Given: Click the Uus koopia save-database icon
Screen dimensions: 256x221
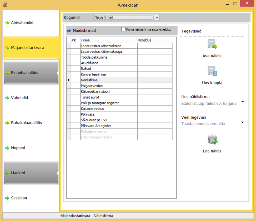Looking at the screenshot, I should tap(212, 71).
